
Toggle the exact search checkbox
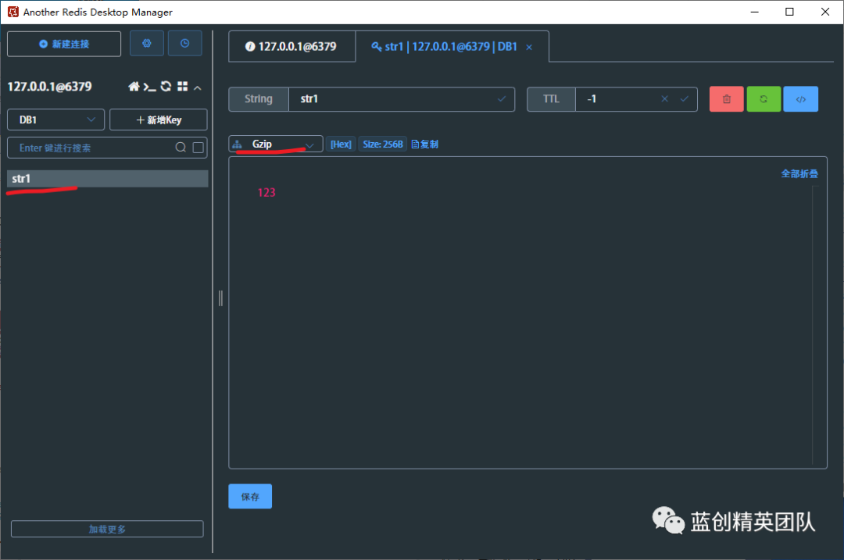point(198,148)
